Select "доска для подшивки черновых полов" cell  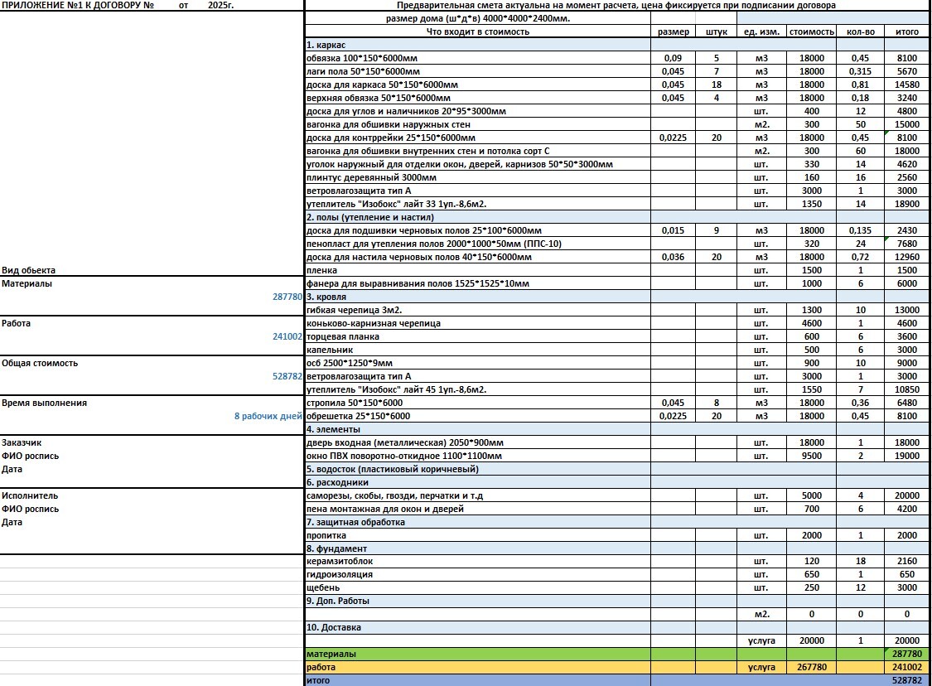point(478,230)
